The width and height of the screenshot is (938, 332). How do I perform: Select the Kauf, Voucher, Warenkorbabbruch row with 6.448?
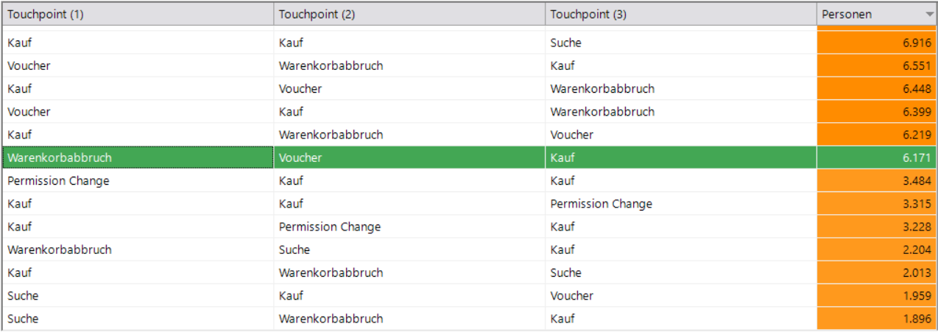469,88
